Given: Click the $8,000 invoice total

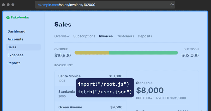Looking at the screenshot, I should [150, 90].
